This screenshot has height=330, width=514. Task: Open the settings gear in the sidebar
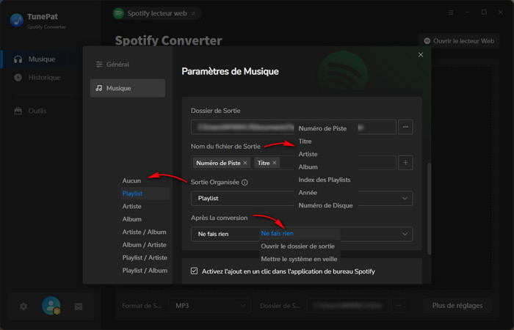tap(23, 306)
